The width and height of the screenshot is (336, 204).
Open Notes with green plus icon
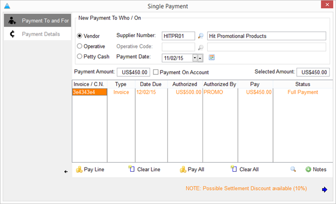pos(316,170)
